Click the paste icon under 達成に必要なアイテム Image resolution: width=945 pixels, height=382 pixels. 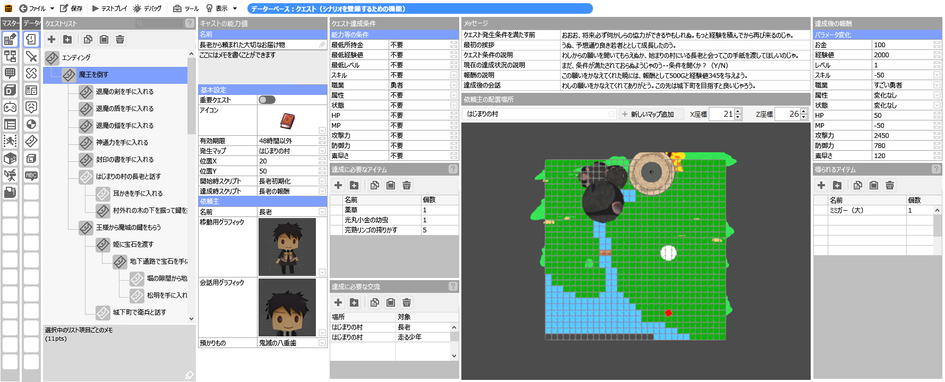[x=391, y=185]
